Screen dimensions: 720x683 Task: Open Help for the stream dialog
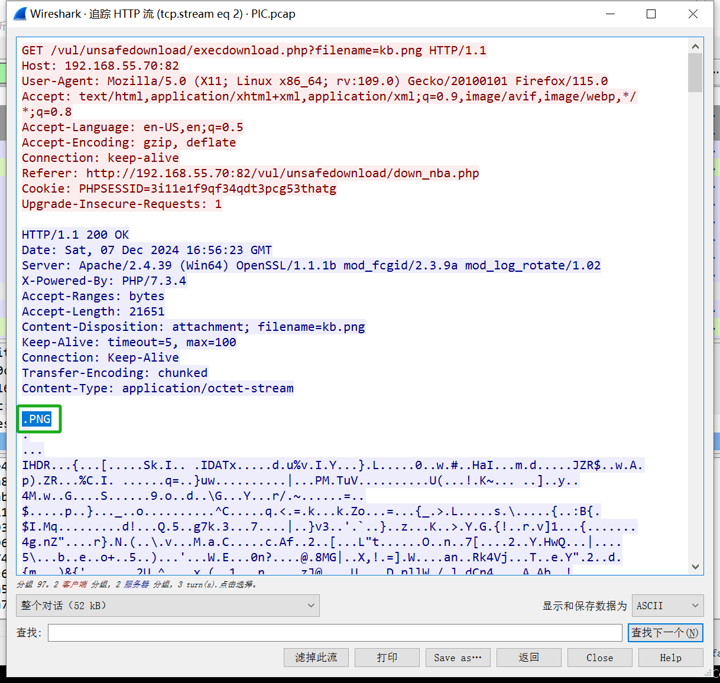coord(670,658)
